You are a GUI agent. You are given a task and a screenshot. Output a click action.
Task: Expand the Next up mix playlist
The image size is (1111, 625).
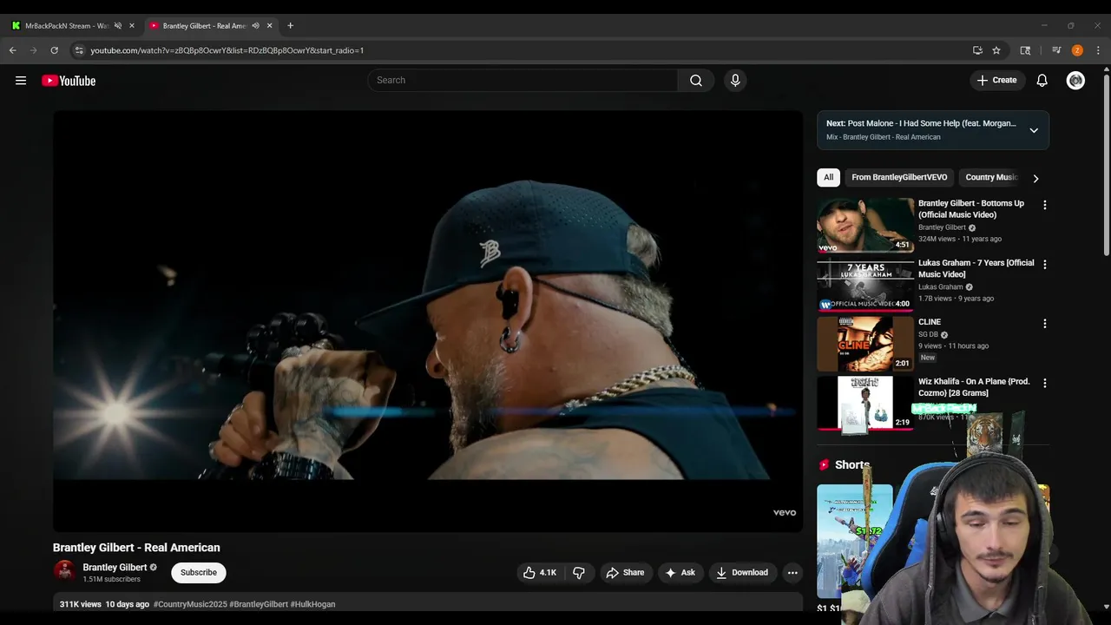[1034, 130]
